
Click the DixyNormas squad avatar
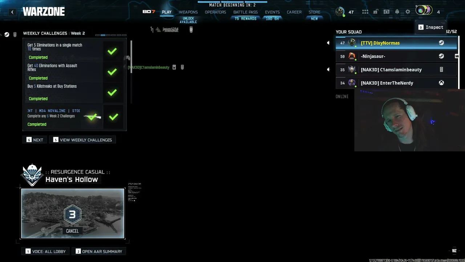[352, 43]
